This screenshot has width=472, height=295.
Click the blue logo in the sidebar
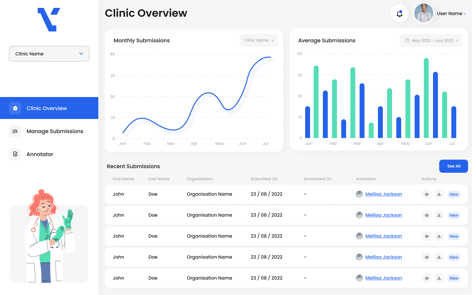click(x=49, y=20)
